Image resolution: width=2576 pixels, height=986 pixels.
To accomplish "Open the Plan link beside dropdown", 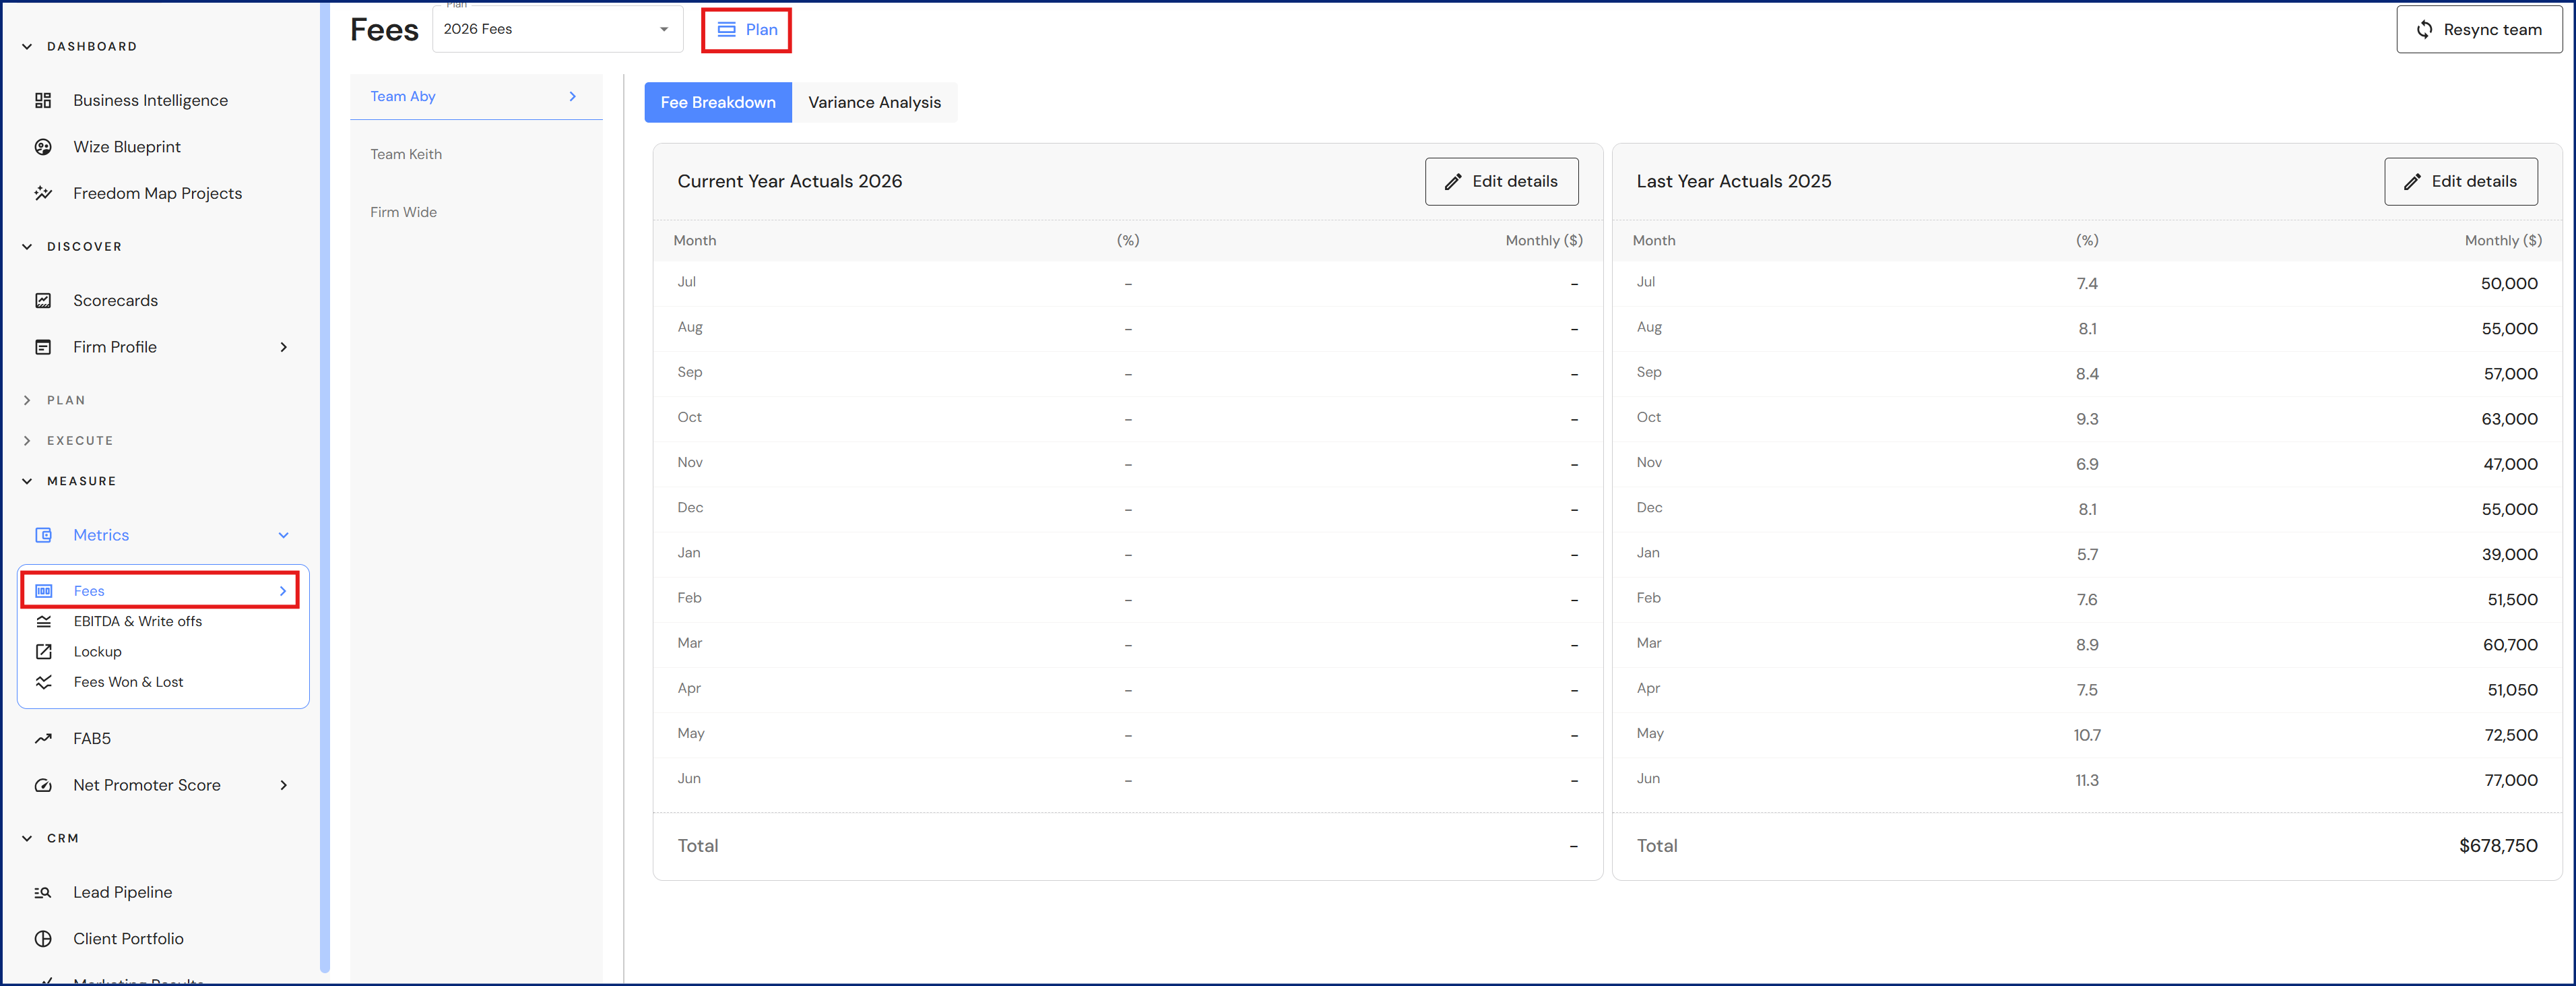I will [x=747, y=30].
